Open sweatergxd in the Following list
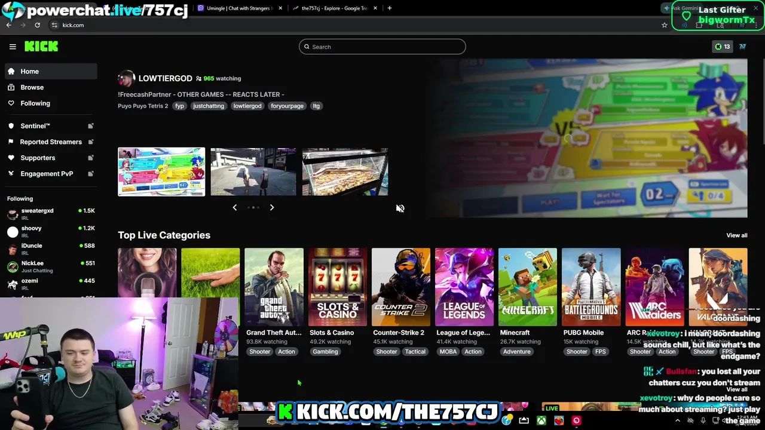The image size is (765, 430). click(51, 214)
